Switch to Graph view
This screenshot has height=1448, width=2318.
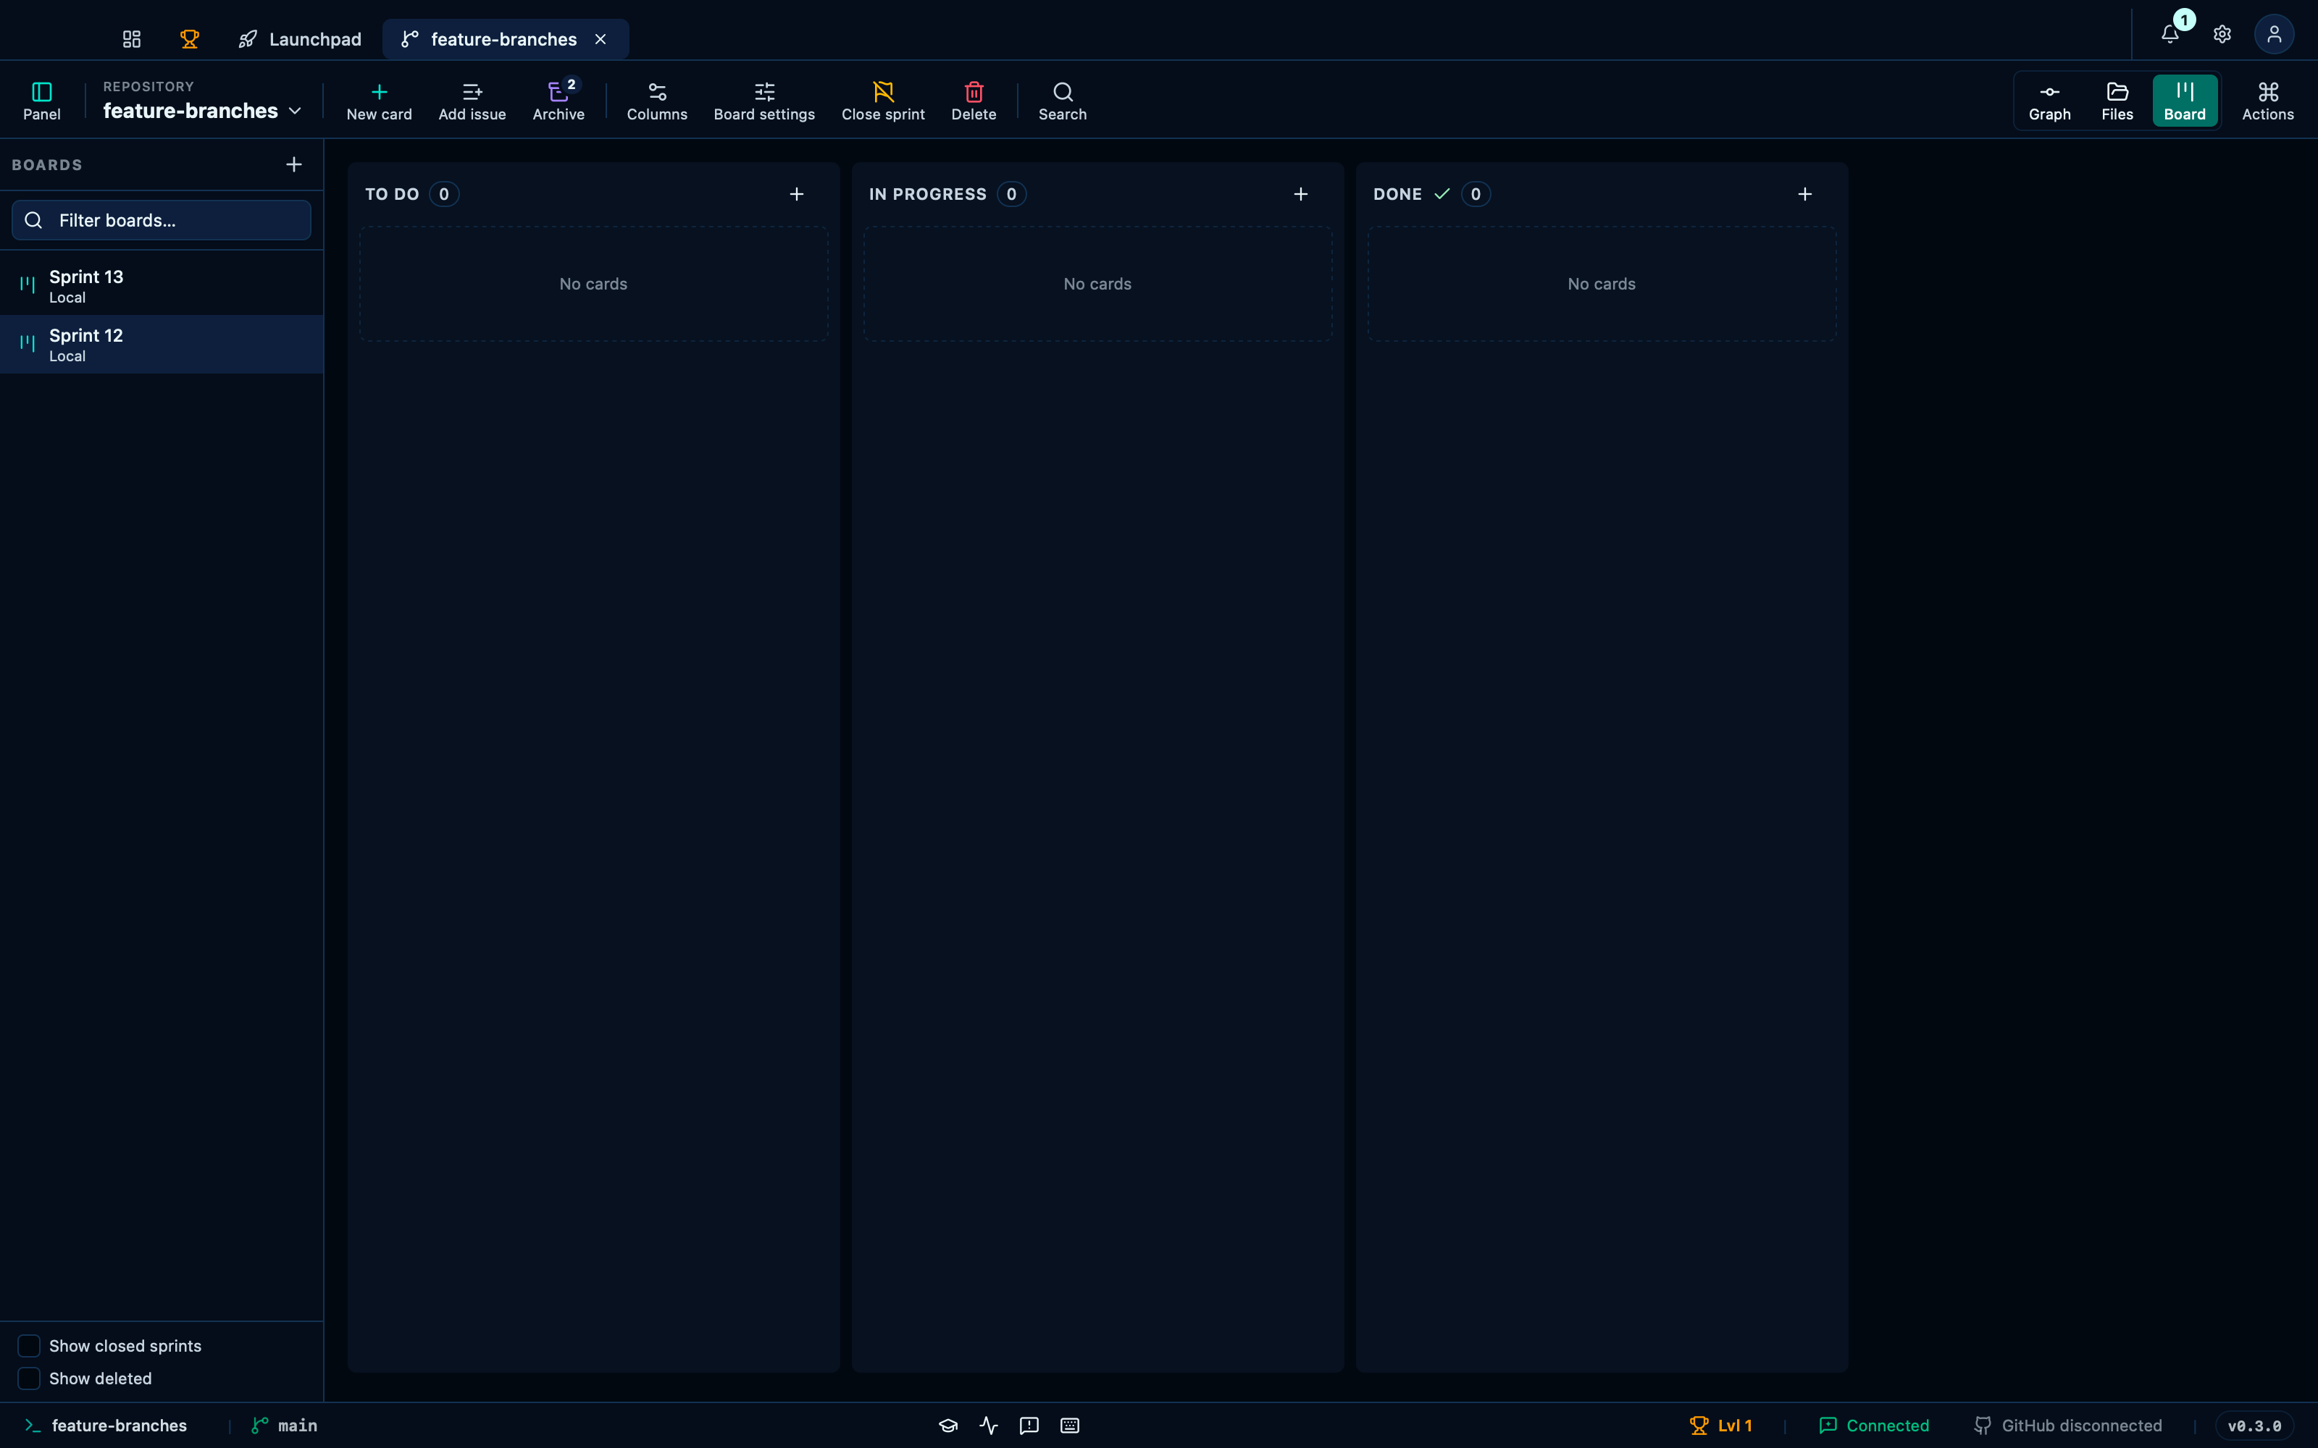[2050, 101]
